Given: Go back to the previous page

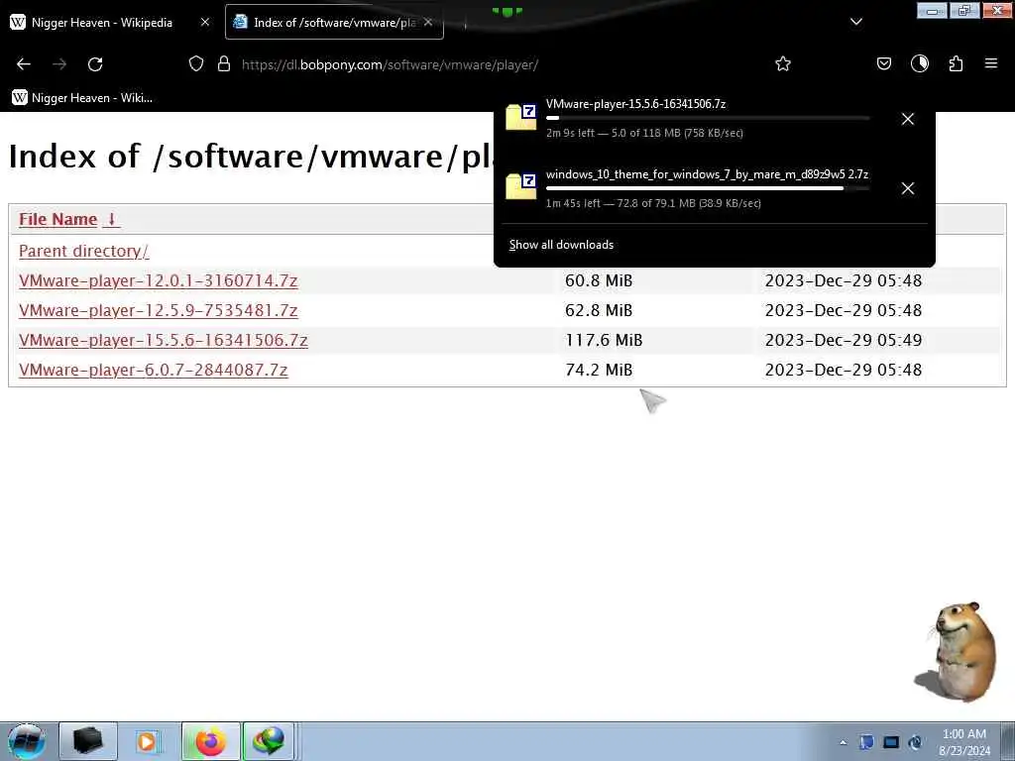Looking at the screenshot, I should click(24, 64).
